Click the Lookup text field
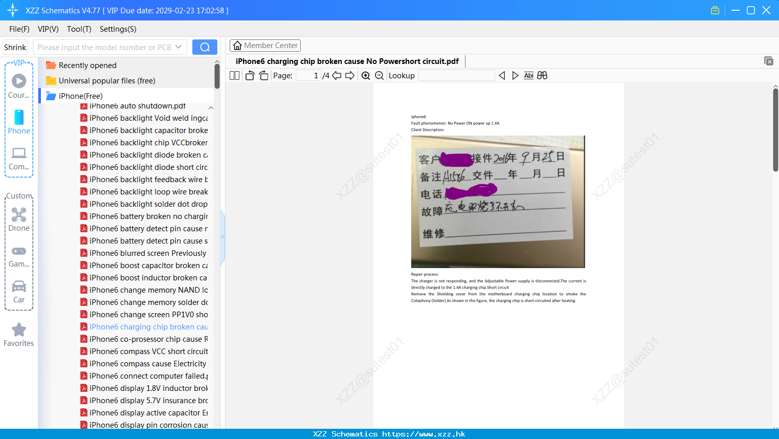779x439 pixels. (456, 76)
